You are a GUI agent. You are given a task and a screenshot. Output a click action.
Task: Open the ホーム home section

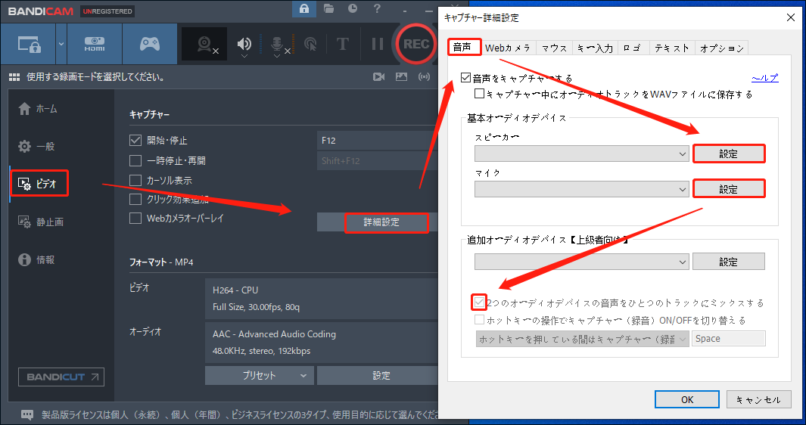click(38, 109)
